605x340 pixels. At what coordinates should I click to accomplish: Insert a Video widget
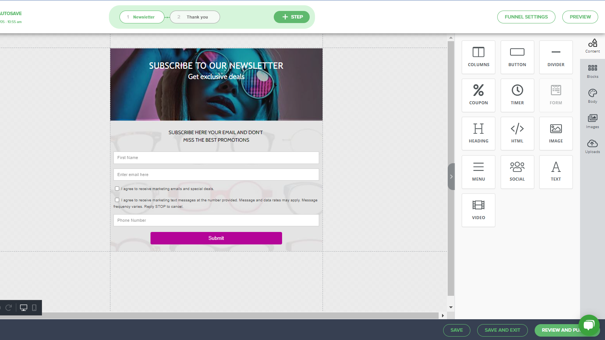pos(478,210)
